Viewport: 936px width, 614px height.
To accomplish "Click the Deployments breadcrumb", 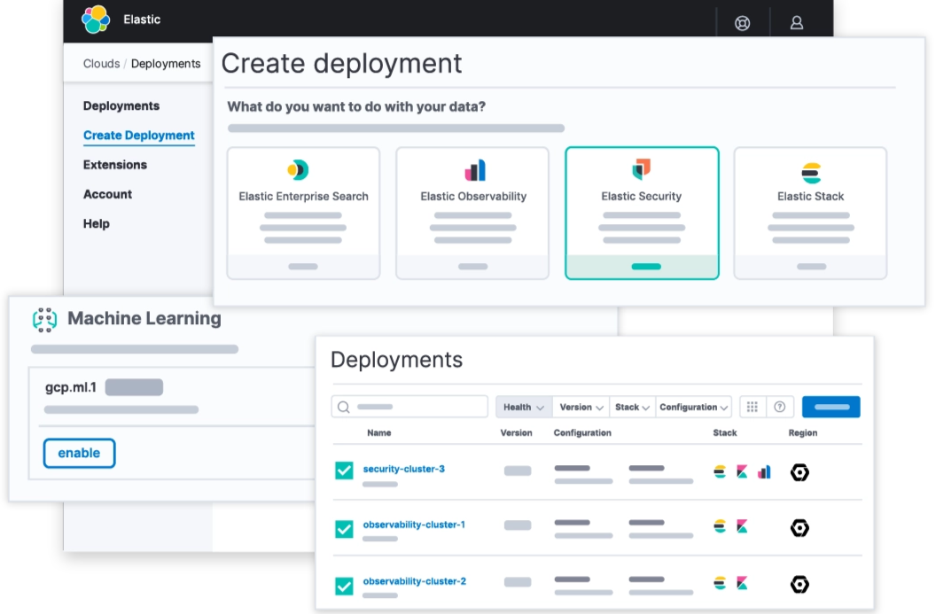I will [x=166, y=64].
